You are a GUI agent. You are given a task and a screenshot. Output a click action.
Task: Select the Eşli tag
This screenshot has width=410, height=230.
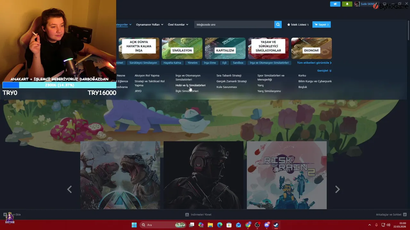click(x=224, y=63)
